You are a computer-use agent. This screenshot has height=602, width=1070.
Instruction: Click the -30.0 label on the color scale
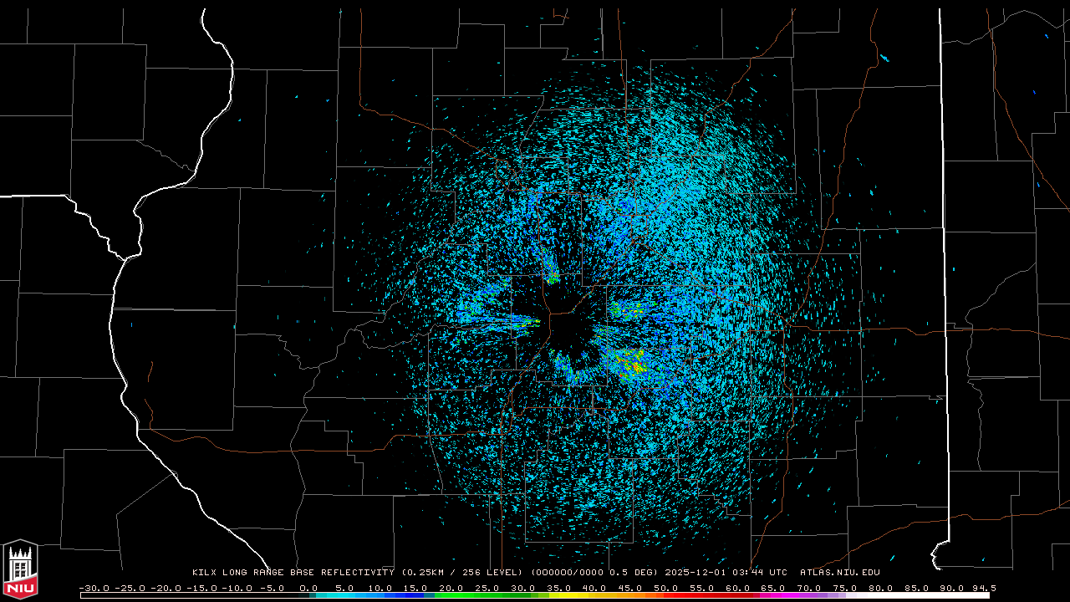(x=94, y=588)
